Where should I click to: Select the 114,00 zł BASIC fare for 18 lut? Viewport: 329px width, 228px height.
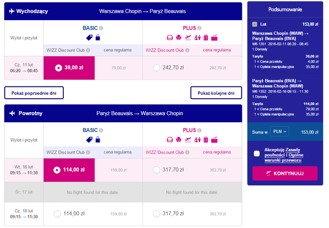[57, 214]
